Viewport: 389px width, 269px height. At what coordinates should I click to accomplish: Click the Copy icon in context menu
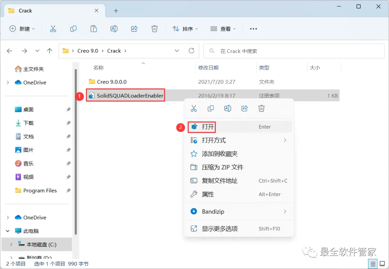pos(211,108)
